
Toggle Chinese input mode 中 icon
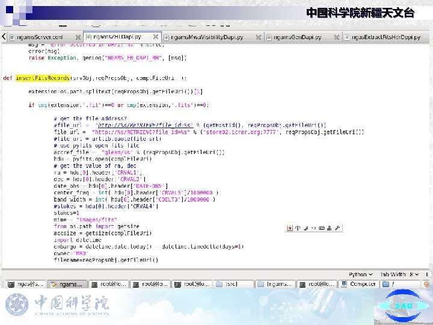(x=298, y=228)
